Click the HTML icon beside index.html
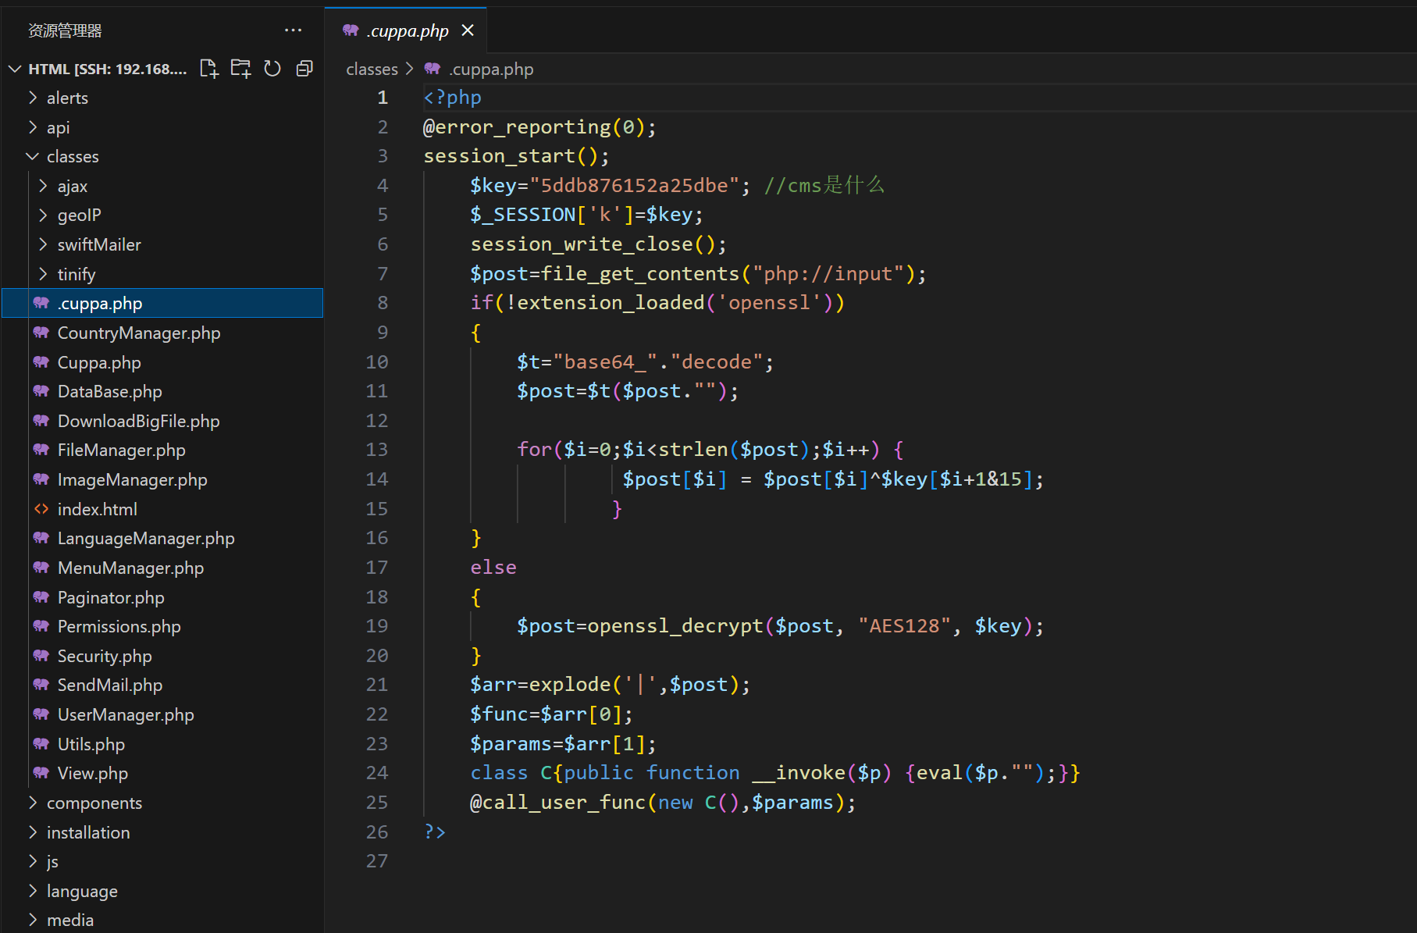Viewport: 1417px width, 933px height. pos(41,509)
